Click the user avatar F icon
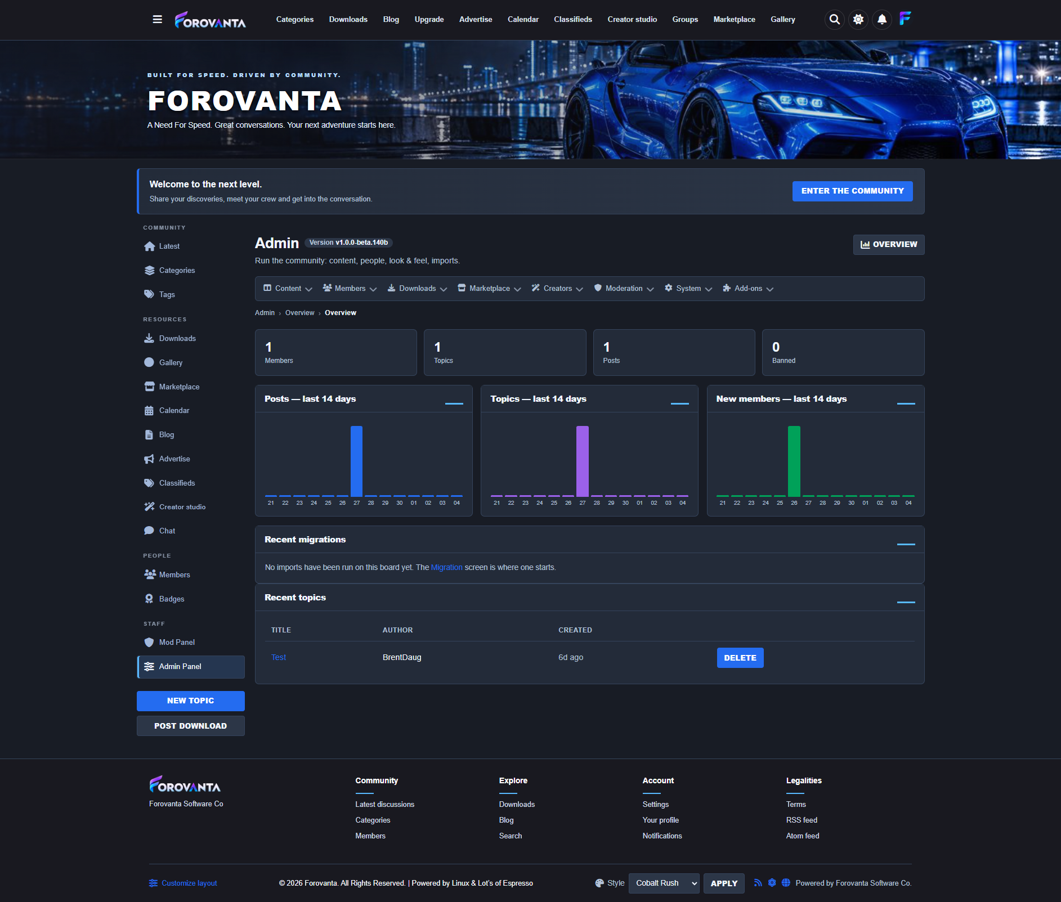This screenshot has height=902, width=1061. pyautogui.click(x=905, y=19)
